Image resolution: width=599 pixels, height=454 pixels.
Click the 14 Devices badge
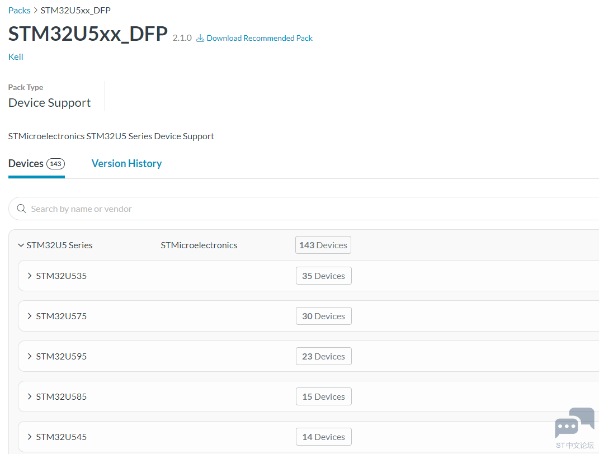324,437
